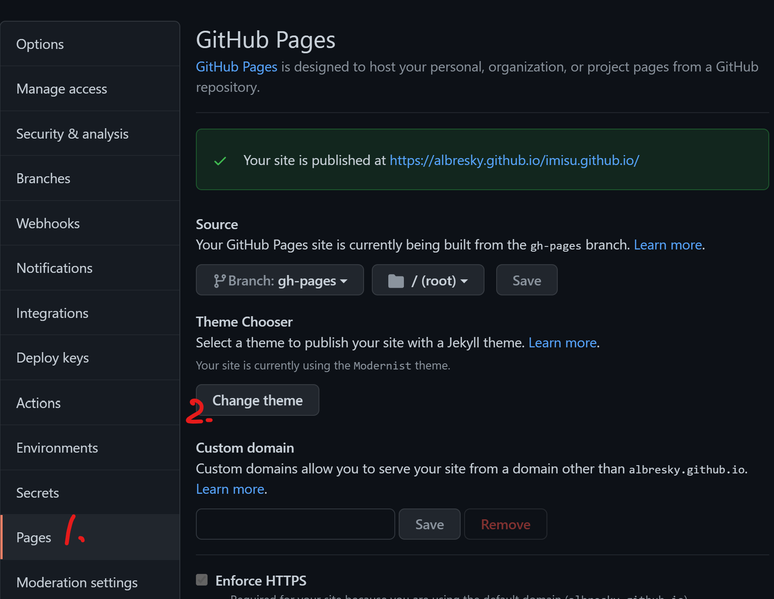Expand the Branch: gh-pages dropdown

[280, 280]
